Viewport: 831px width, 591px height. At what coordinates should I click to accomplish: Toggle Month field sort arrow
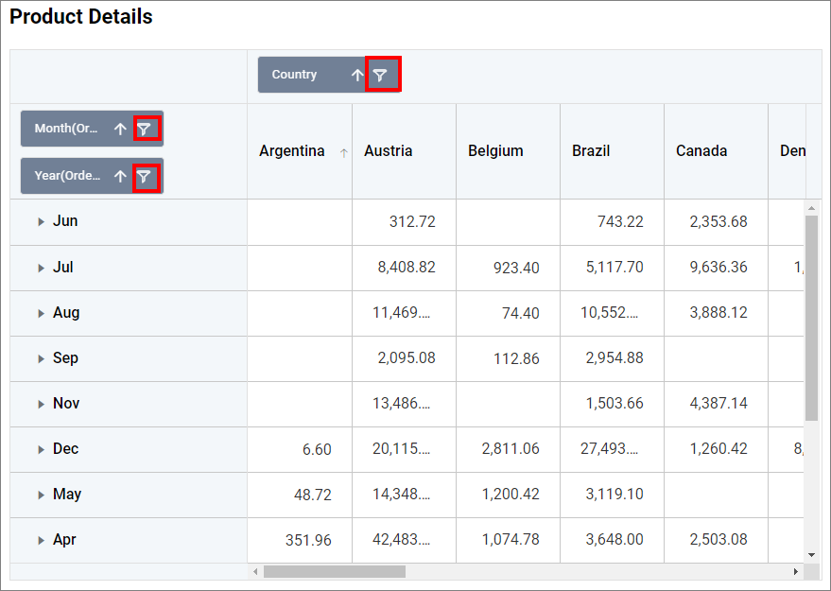[x=120, y=129]
